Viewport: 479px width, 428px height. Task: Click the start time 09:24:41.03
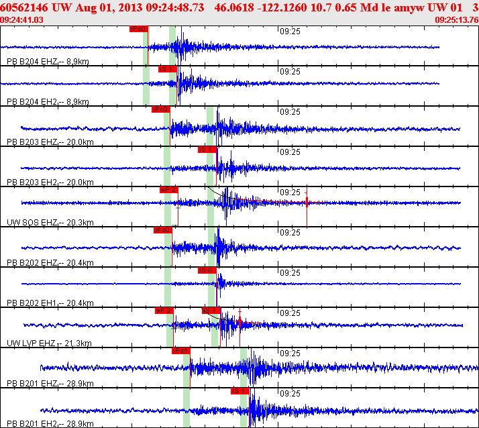click(x=21, y=20)
